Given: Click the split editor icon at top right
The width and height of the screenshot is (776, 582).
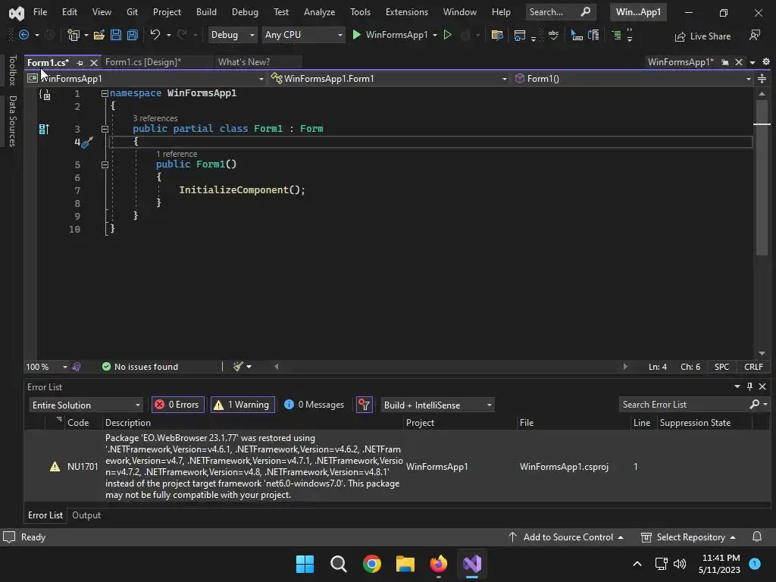Looking at the screenshot, I should coord(762,79).
